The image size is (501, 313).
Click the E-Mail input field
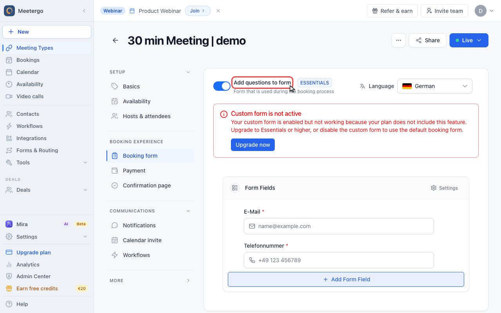tap(339, 226)
